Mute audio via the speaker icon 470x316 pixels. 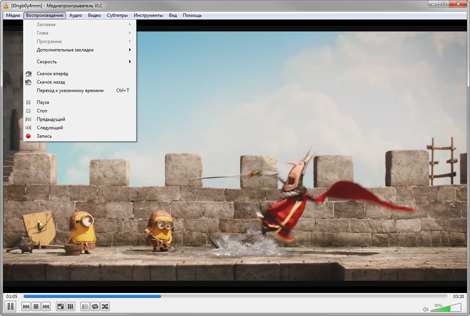tap(425, 309)
